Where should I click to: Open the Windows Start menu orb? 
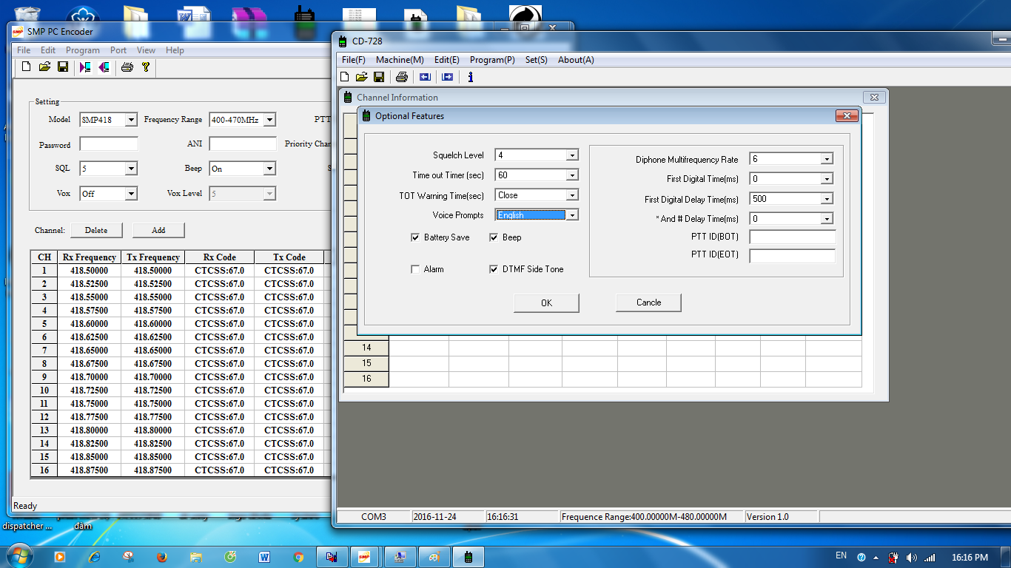pos(19,556)
